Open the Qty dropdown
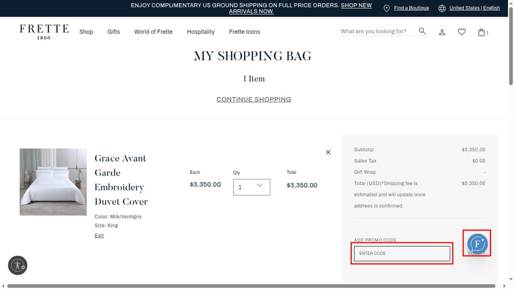This screenshot has height=289, width=514. pos(252,187)
